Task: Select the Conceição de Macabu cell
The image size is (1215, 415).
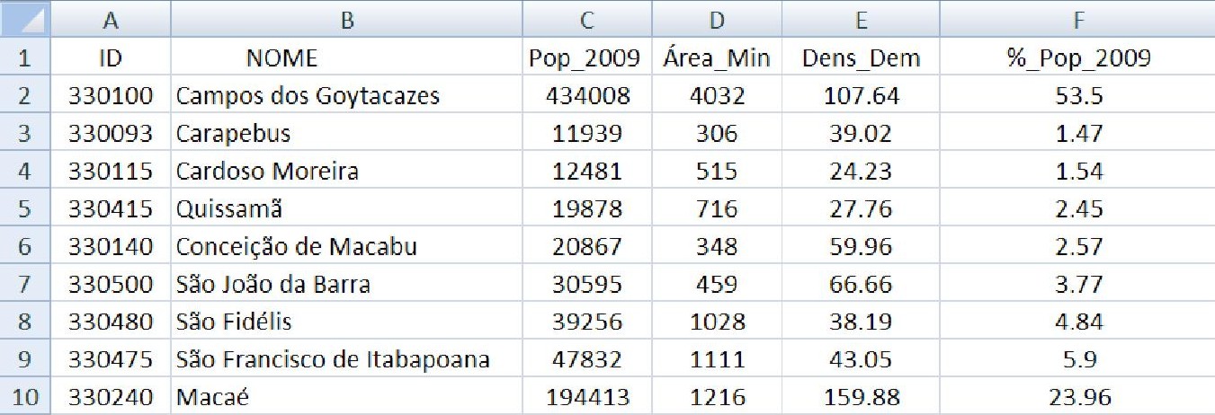Action: (346, 246)
